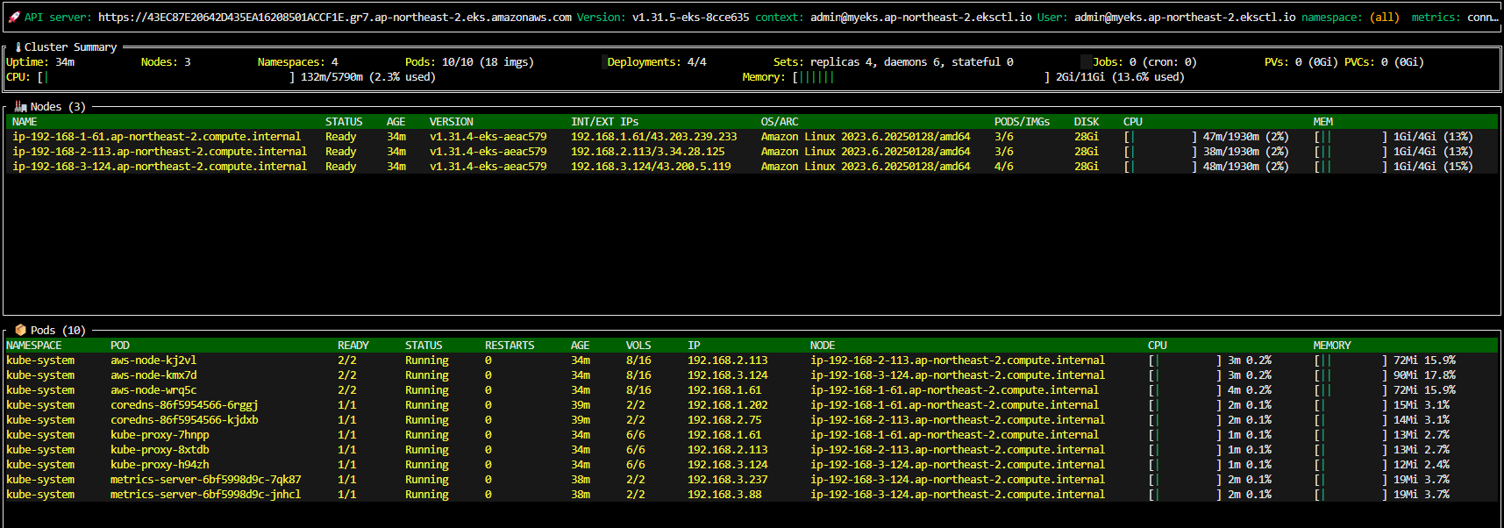Select pod coredns-86f5954566-kjdxb
Screen dimensions: 1504x528
coord(752,419)
